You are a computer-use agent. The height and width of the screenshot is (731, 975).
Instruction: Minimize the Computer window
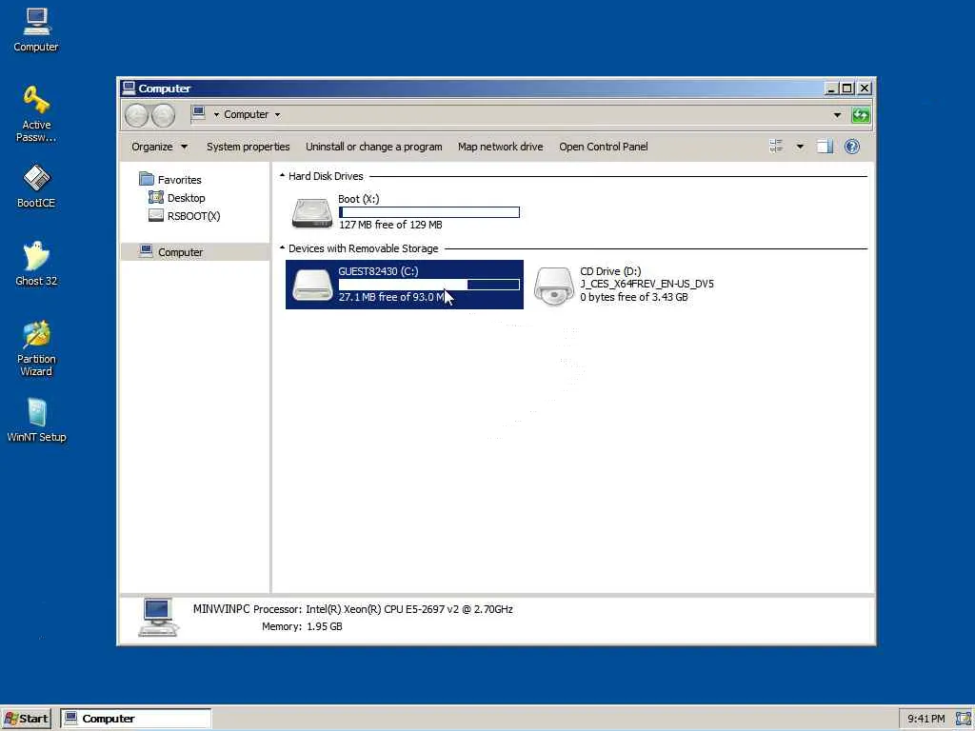831,89
